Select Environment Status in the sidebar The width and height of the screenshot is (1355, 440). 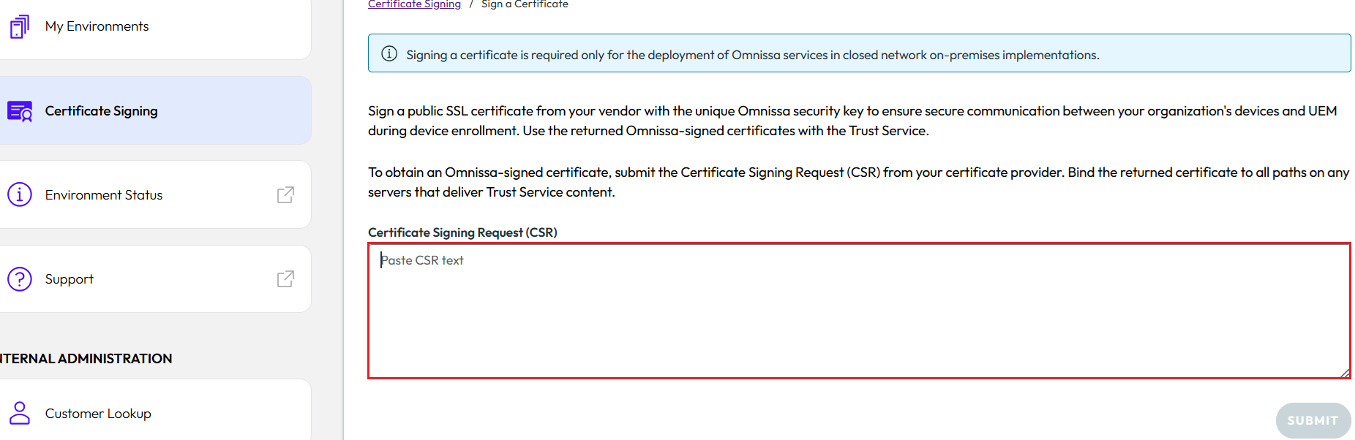103,194
